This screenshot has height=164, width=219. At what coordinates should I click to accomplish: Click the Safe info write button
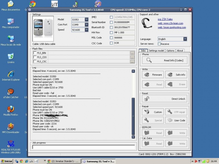coord(176,75)
